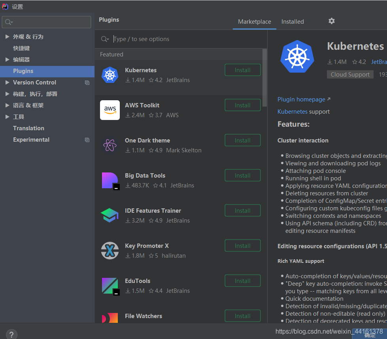Expand the 编辑器 tree node
The image size is (387, 339).
coord(8,59)
